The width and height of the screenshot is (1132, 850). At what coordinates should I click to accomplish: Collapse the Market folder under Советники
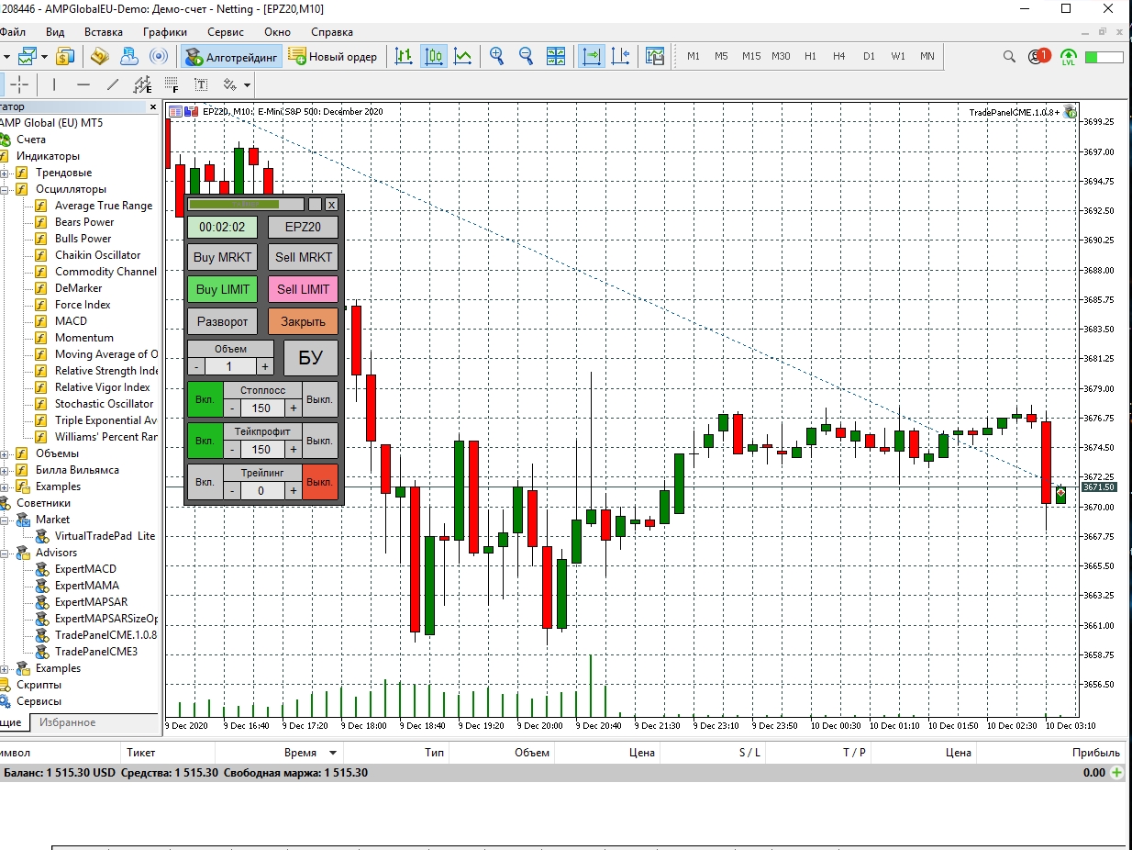(x=5, y=520)
